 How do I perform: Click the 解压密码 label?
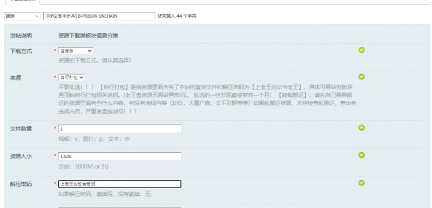21,184
